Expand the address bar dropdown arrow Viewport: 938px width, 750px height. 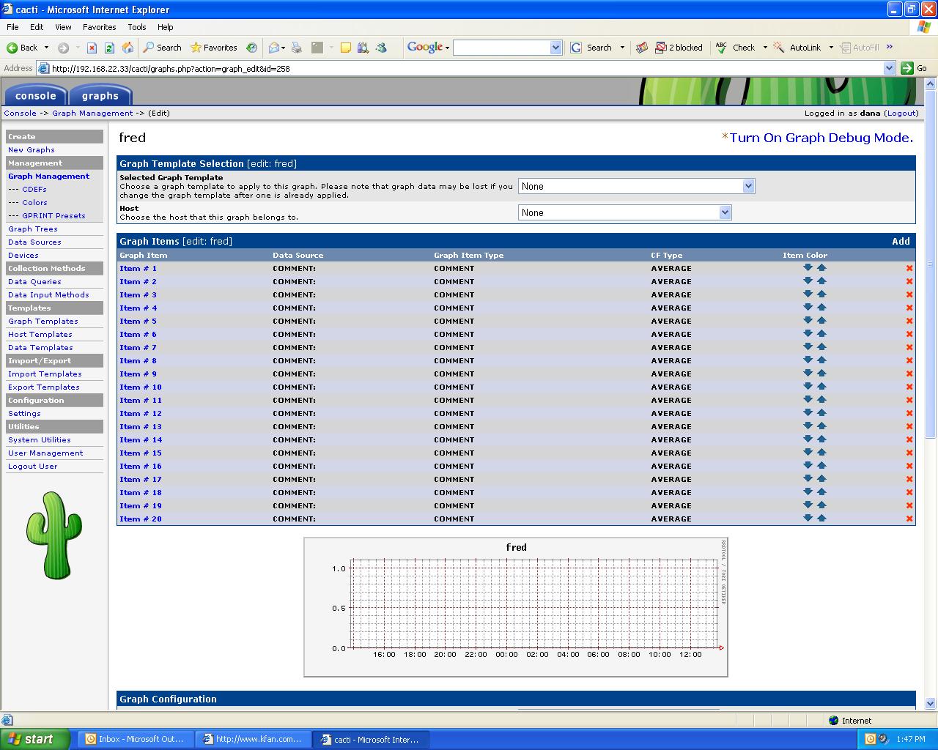[889, 68]
